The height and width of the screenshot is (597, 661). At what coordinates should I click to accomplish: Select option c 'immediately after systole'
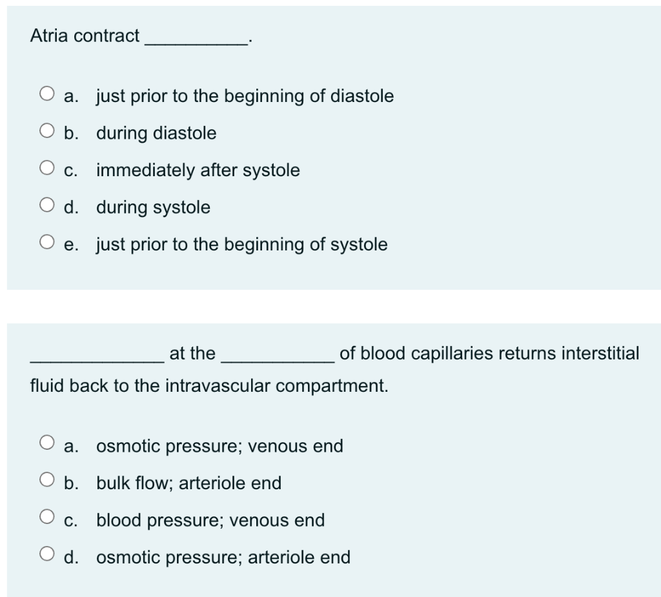click(x=46, y=167)
